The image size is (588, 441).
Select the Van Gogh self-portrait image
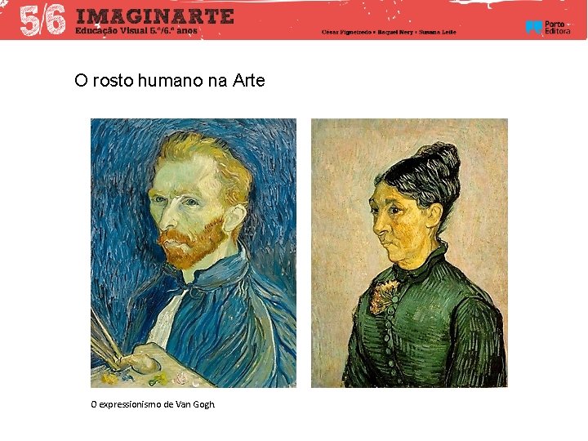[194, 253]
